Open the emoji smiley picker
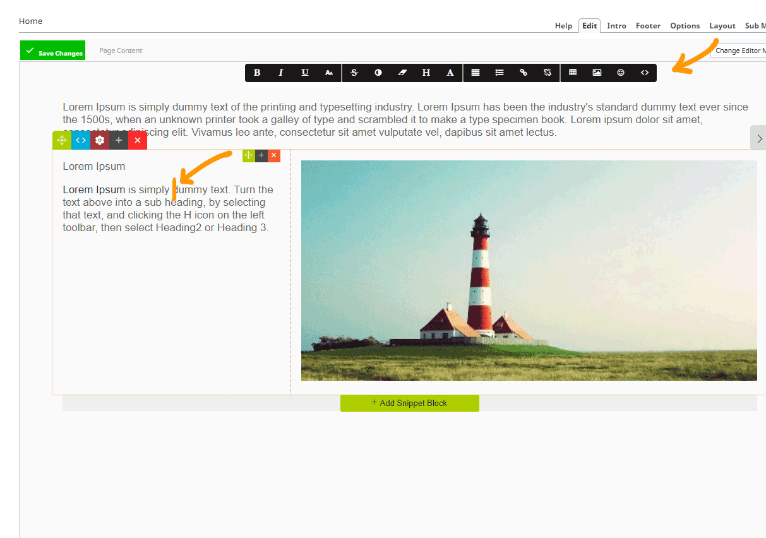The height and width of the screenshot is (538, 766). coord(621,73)
